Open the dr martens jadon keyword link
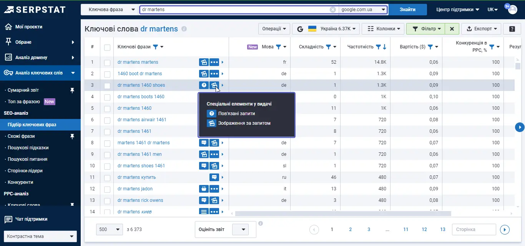This screenshot has width=525, height=246. pos(135,189)
